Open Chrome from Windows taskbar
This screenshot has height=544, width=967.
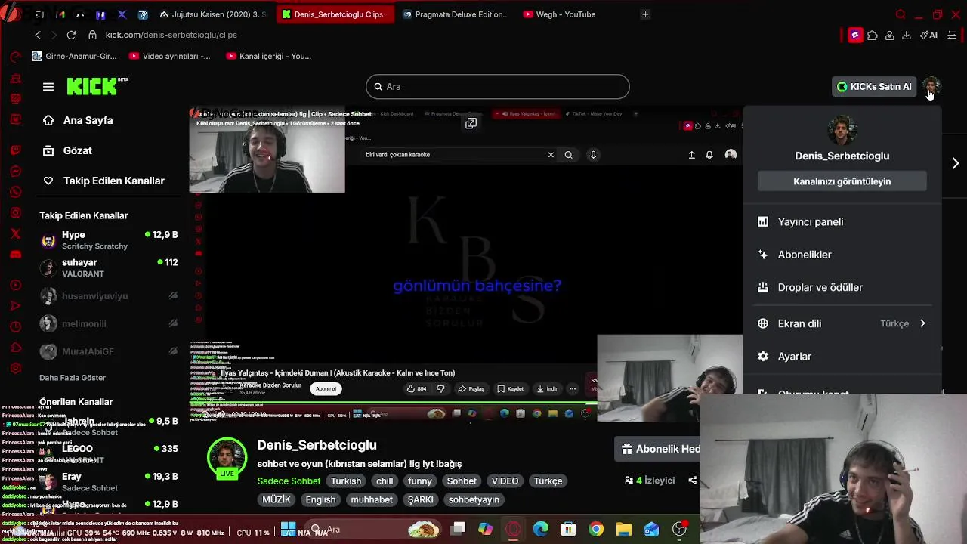(596, 529)
